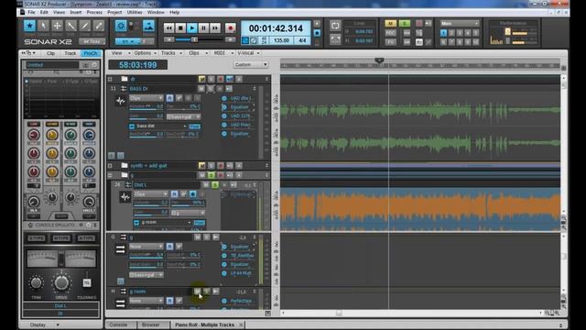Select screenset number 5

pos(476,33)
